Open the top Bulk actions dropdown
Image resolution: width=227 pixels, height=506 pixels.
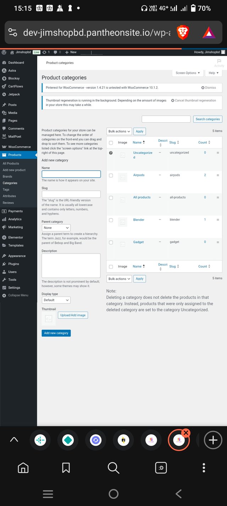tap(119, 131)
